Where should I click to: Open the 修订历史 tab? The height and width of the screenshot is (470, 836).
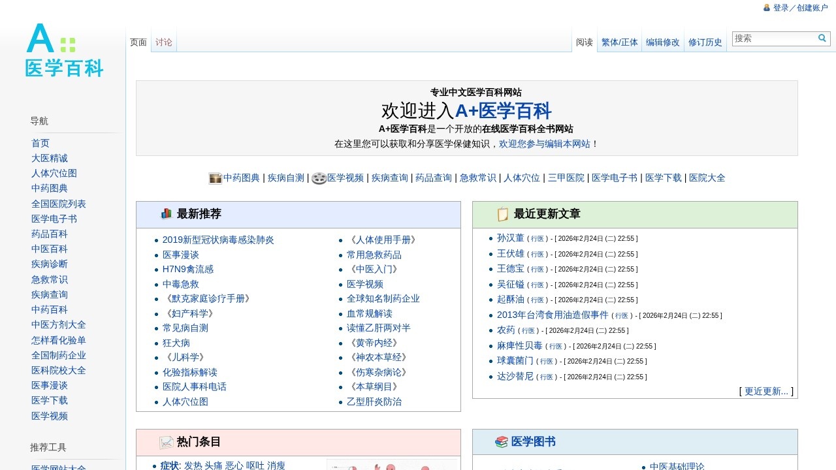(705, 42)
